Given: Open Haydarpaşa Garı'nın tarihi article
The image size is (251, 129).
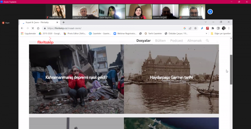Looking at the screenshot, I should click(x=171, y=77).
